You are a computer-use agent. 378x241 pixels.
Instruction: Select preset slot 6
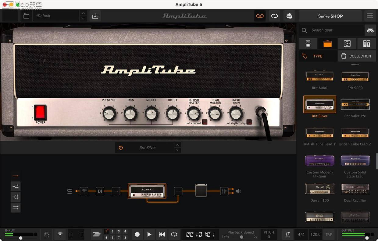pyautogui.click(x=112, y=238)
